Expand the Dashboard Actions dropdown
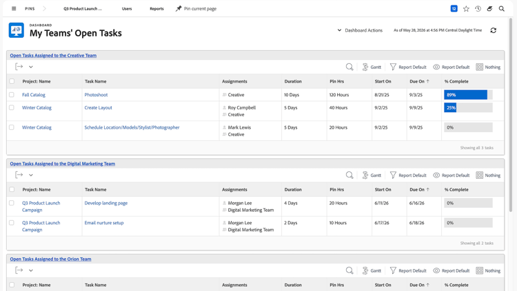This screenshot has height=291, width=517. [360, 30]
